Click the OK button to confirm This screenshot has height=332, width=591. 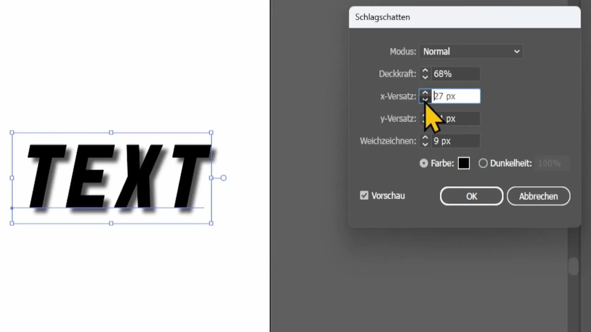click(x=472, y=196)
